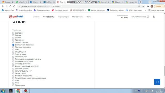Image resolution: width=165 pixels, height=93 pixels.
Task: Enable Ресепшн с перерывом на ночь
Action: (13, 59)
